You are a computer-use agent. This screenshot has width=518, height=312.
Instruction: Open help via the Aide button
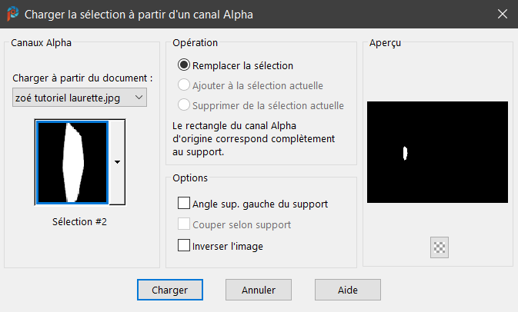(x=348, y=290)
